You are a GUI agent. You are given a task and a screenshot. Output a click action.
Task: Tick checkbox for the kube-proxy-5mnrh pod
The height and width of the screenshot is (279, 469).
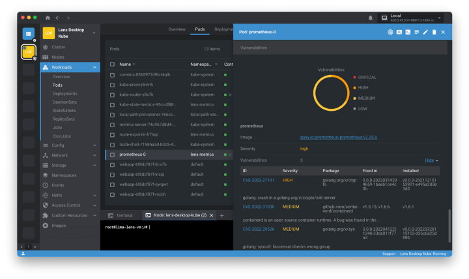112,85
